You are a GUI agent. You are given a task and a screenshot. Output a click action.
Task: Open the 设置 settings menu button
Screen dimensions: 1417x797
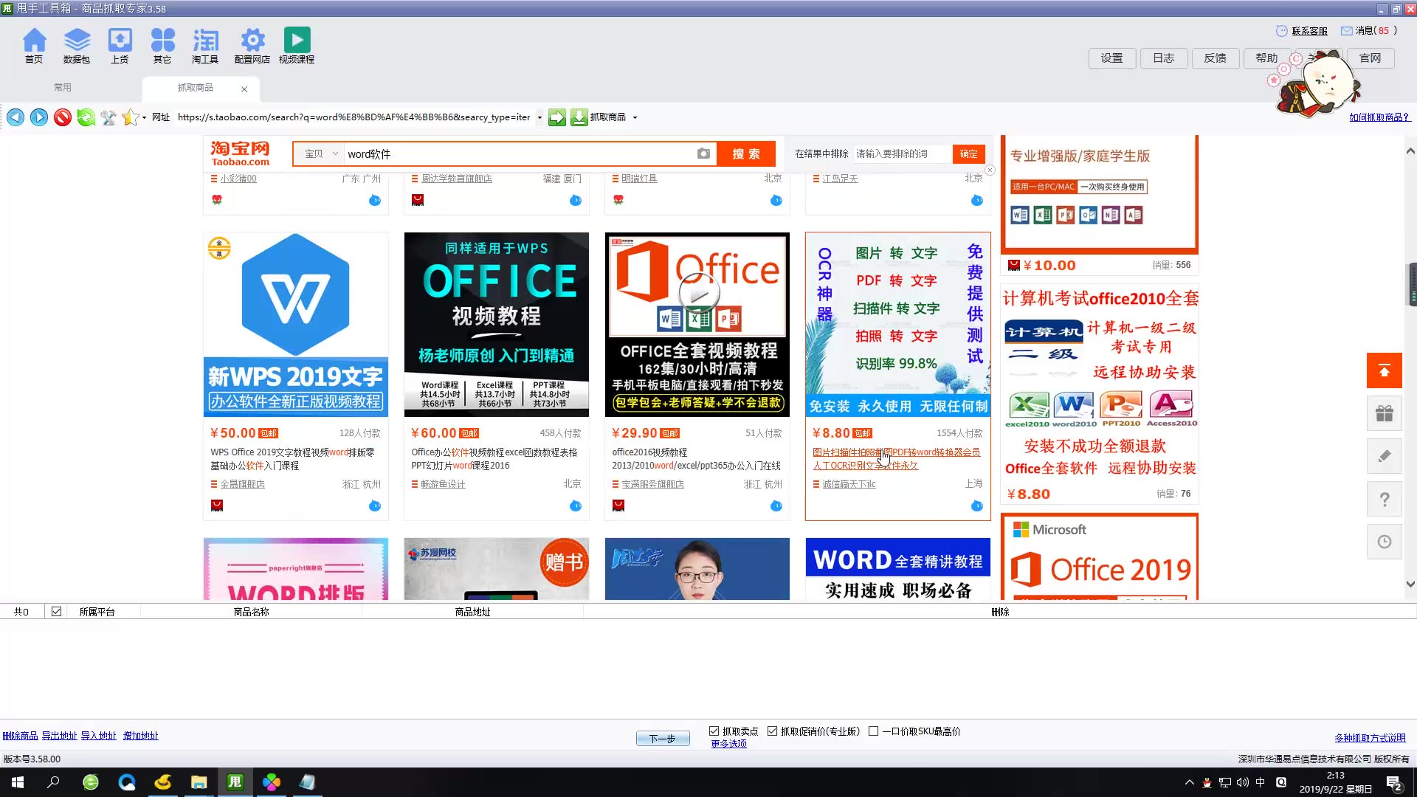click(x=1112, y=58)
